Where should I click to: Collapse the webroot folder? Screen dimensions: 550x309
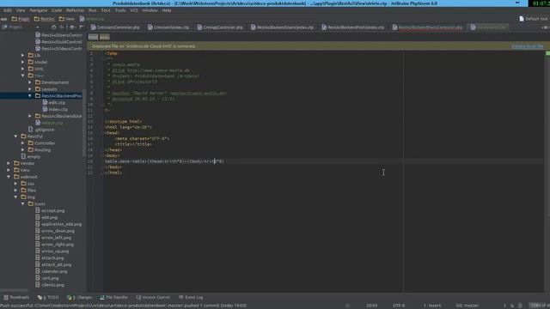click(x=9, y=177)
